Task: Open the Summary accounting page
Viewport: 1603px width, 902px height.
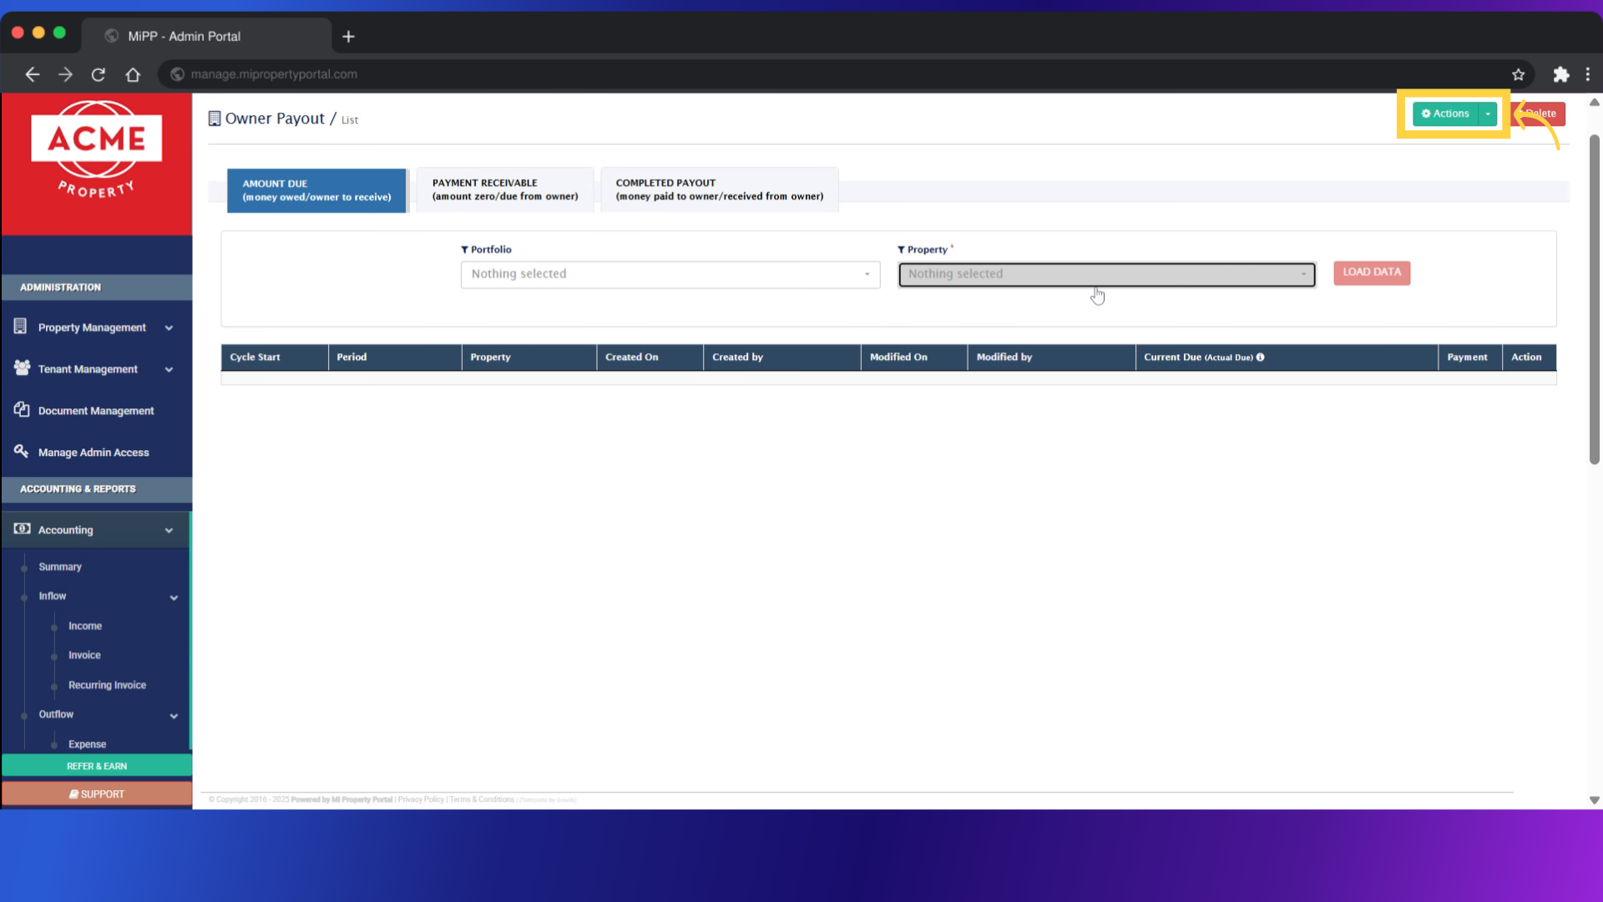Action: click(x=60, y=567)
